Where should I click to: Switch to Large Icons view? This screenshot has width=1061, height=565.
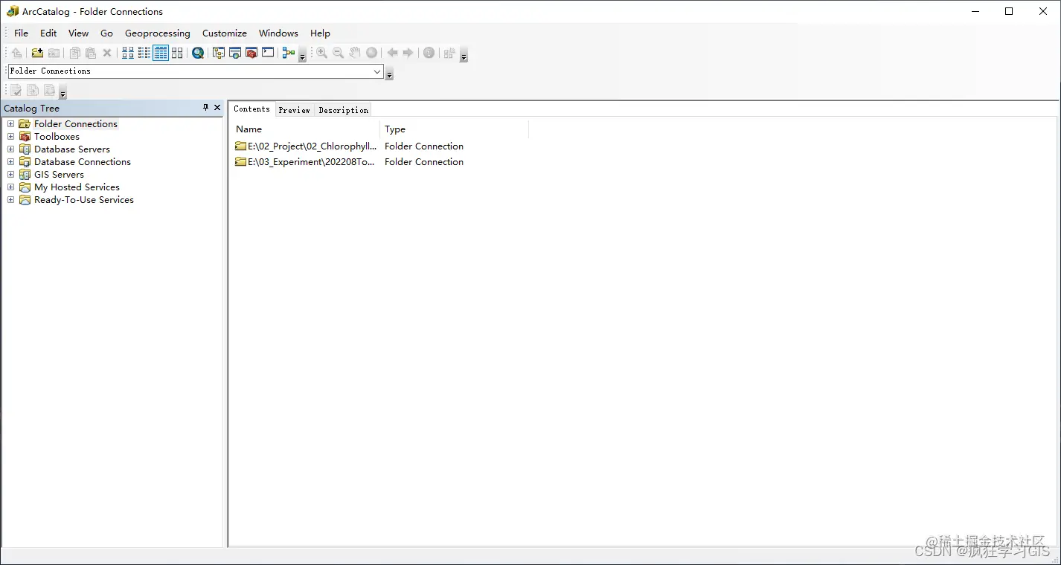point(128,53)
